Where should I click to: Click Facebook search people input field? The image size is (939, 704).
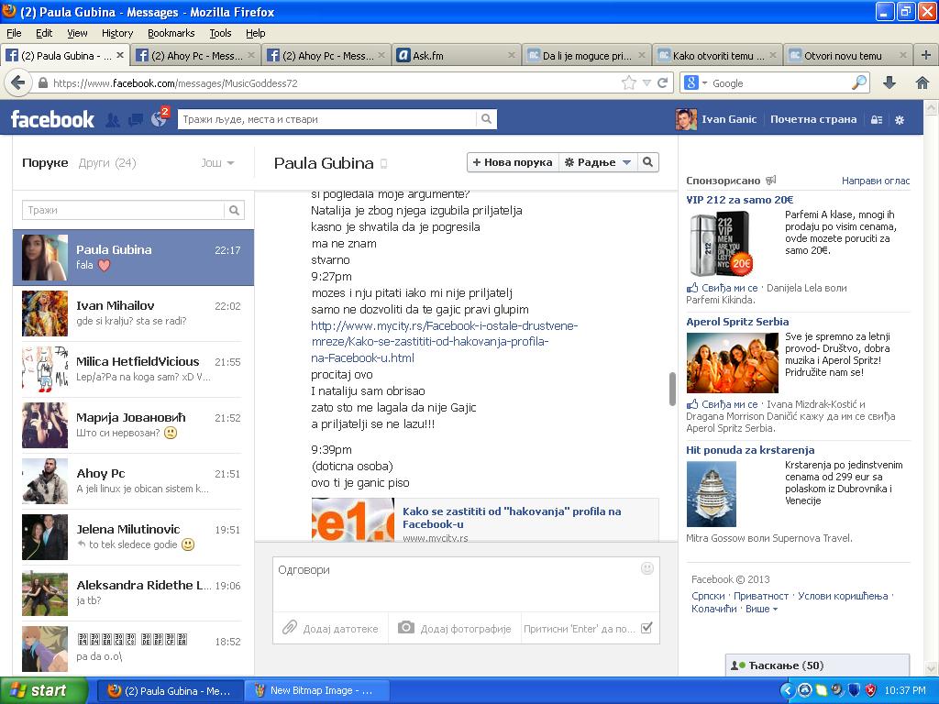tap(327, 119)
